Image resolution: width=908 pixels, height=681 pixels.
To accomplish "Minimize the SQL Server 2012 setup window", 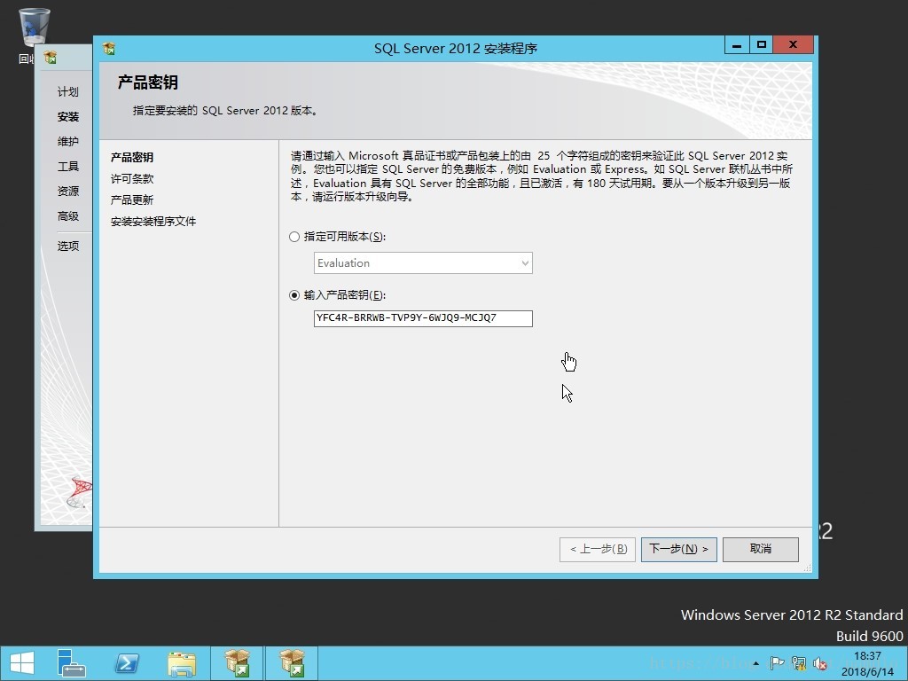I will click(x=737, y=45).
